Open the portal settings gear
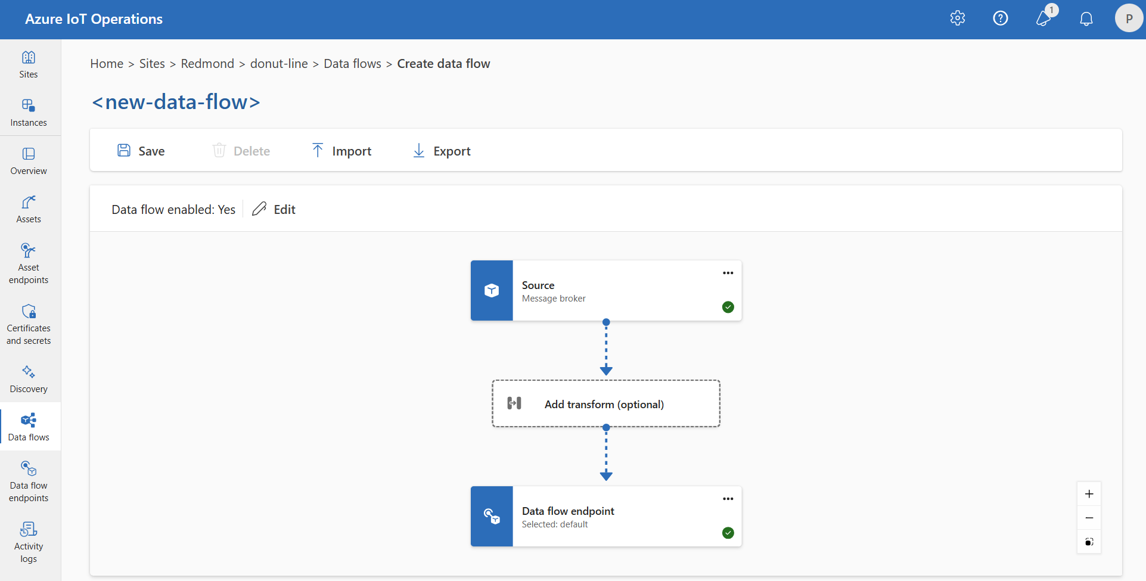 957,18
